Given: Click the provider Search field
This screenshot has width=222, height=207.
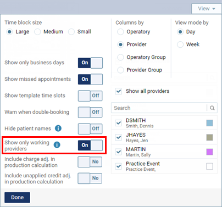Looking at the screenshot, I should pyautogui.click(x=159, y=108).
